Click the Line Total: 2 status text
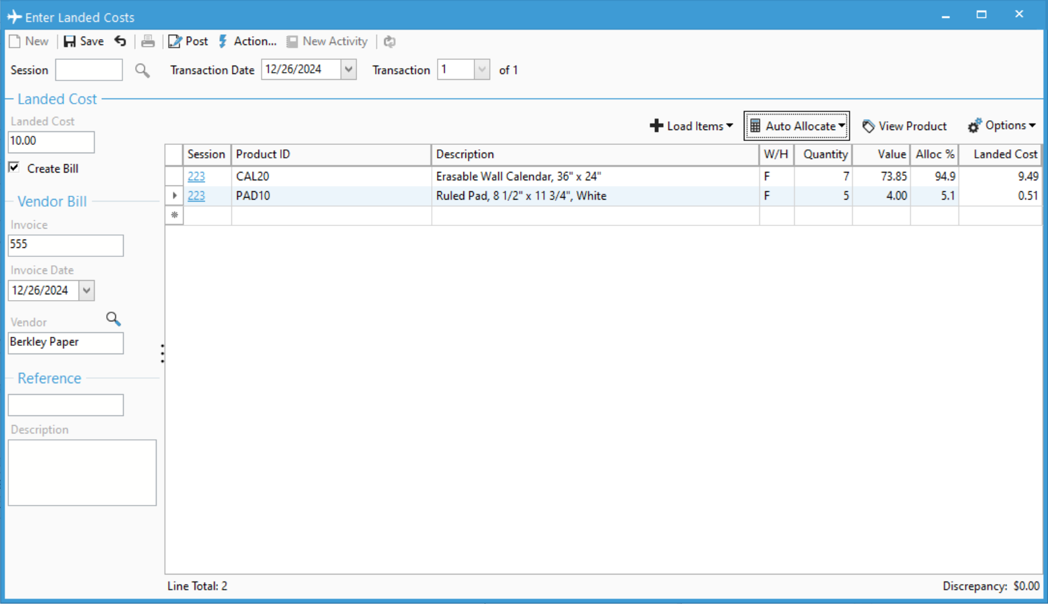Image resolution: width=1048 pixels, height=604 pixels. tap(197, 586)
